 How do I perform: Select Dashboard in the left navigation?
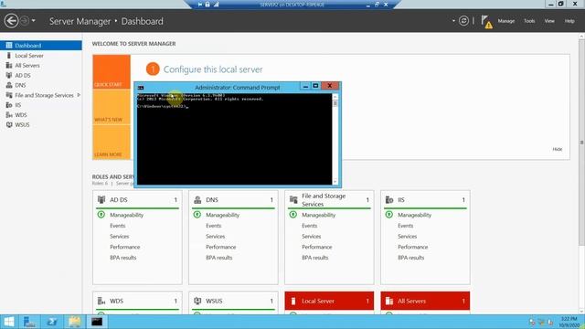coord(41,46)
